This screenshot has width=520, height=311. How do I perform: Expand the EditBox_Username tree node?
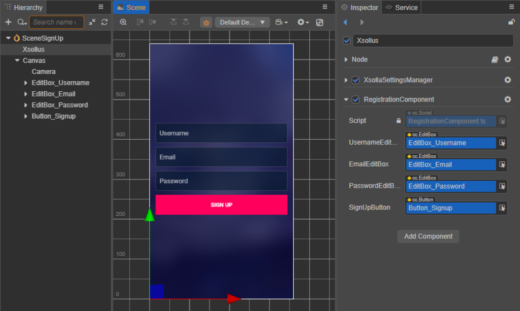tap(26, 83)
